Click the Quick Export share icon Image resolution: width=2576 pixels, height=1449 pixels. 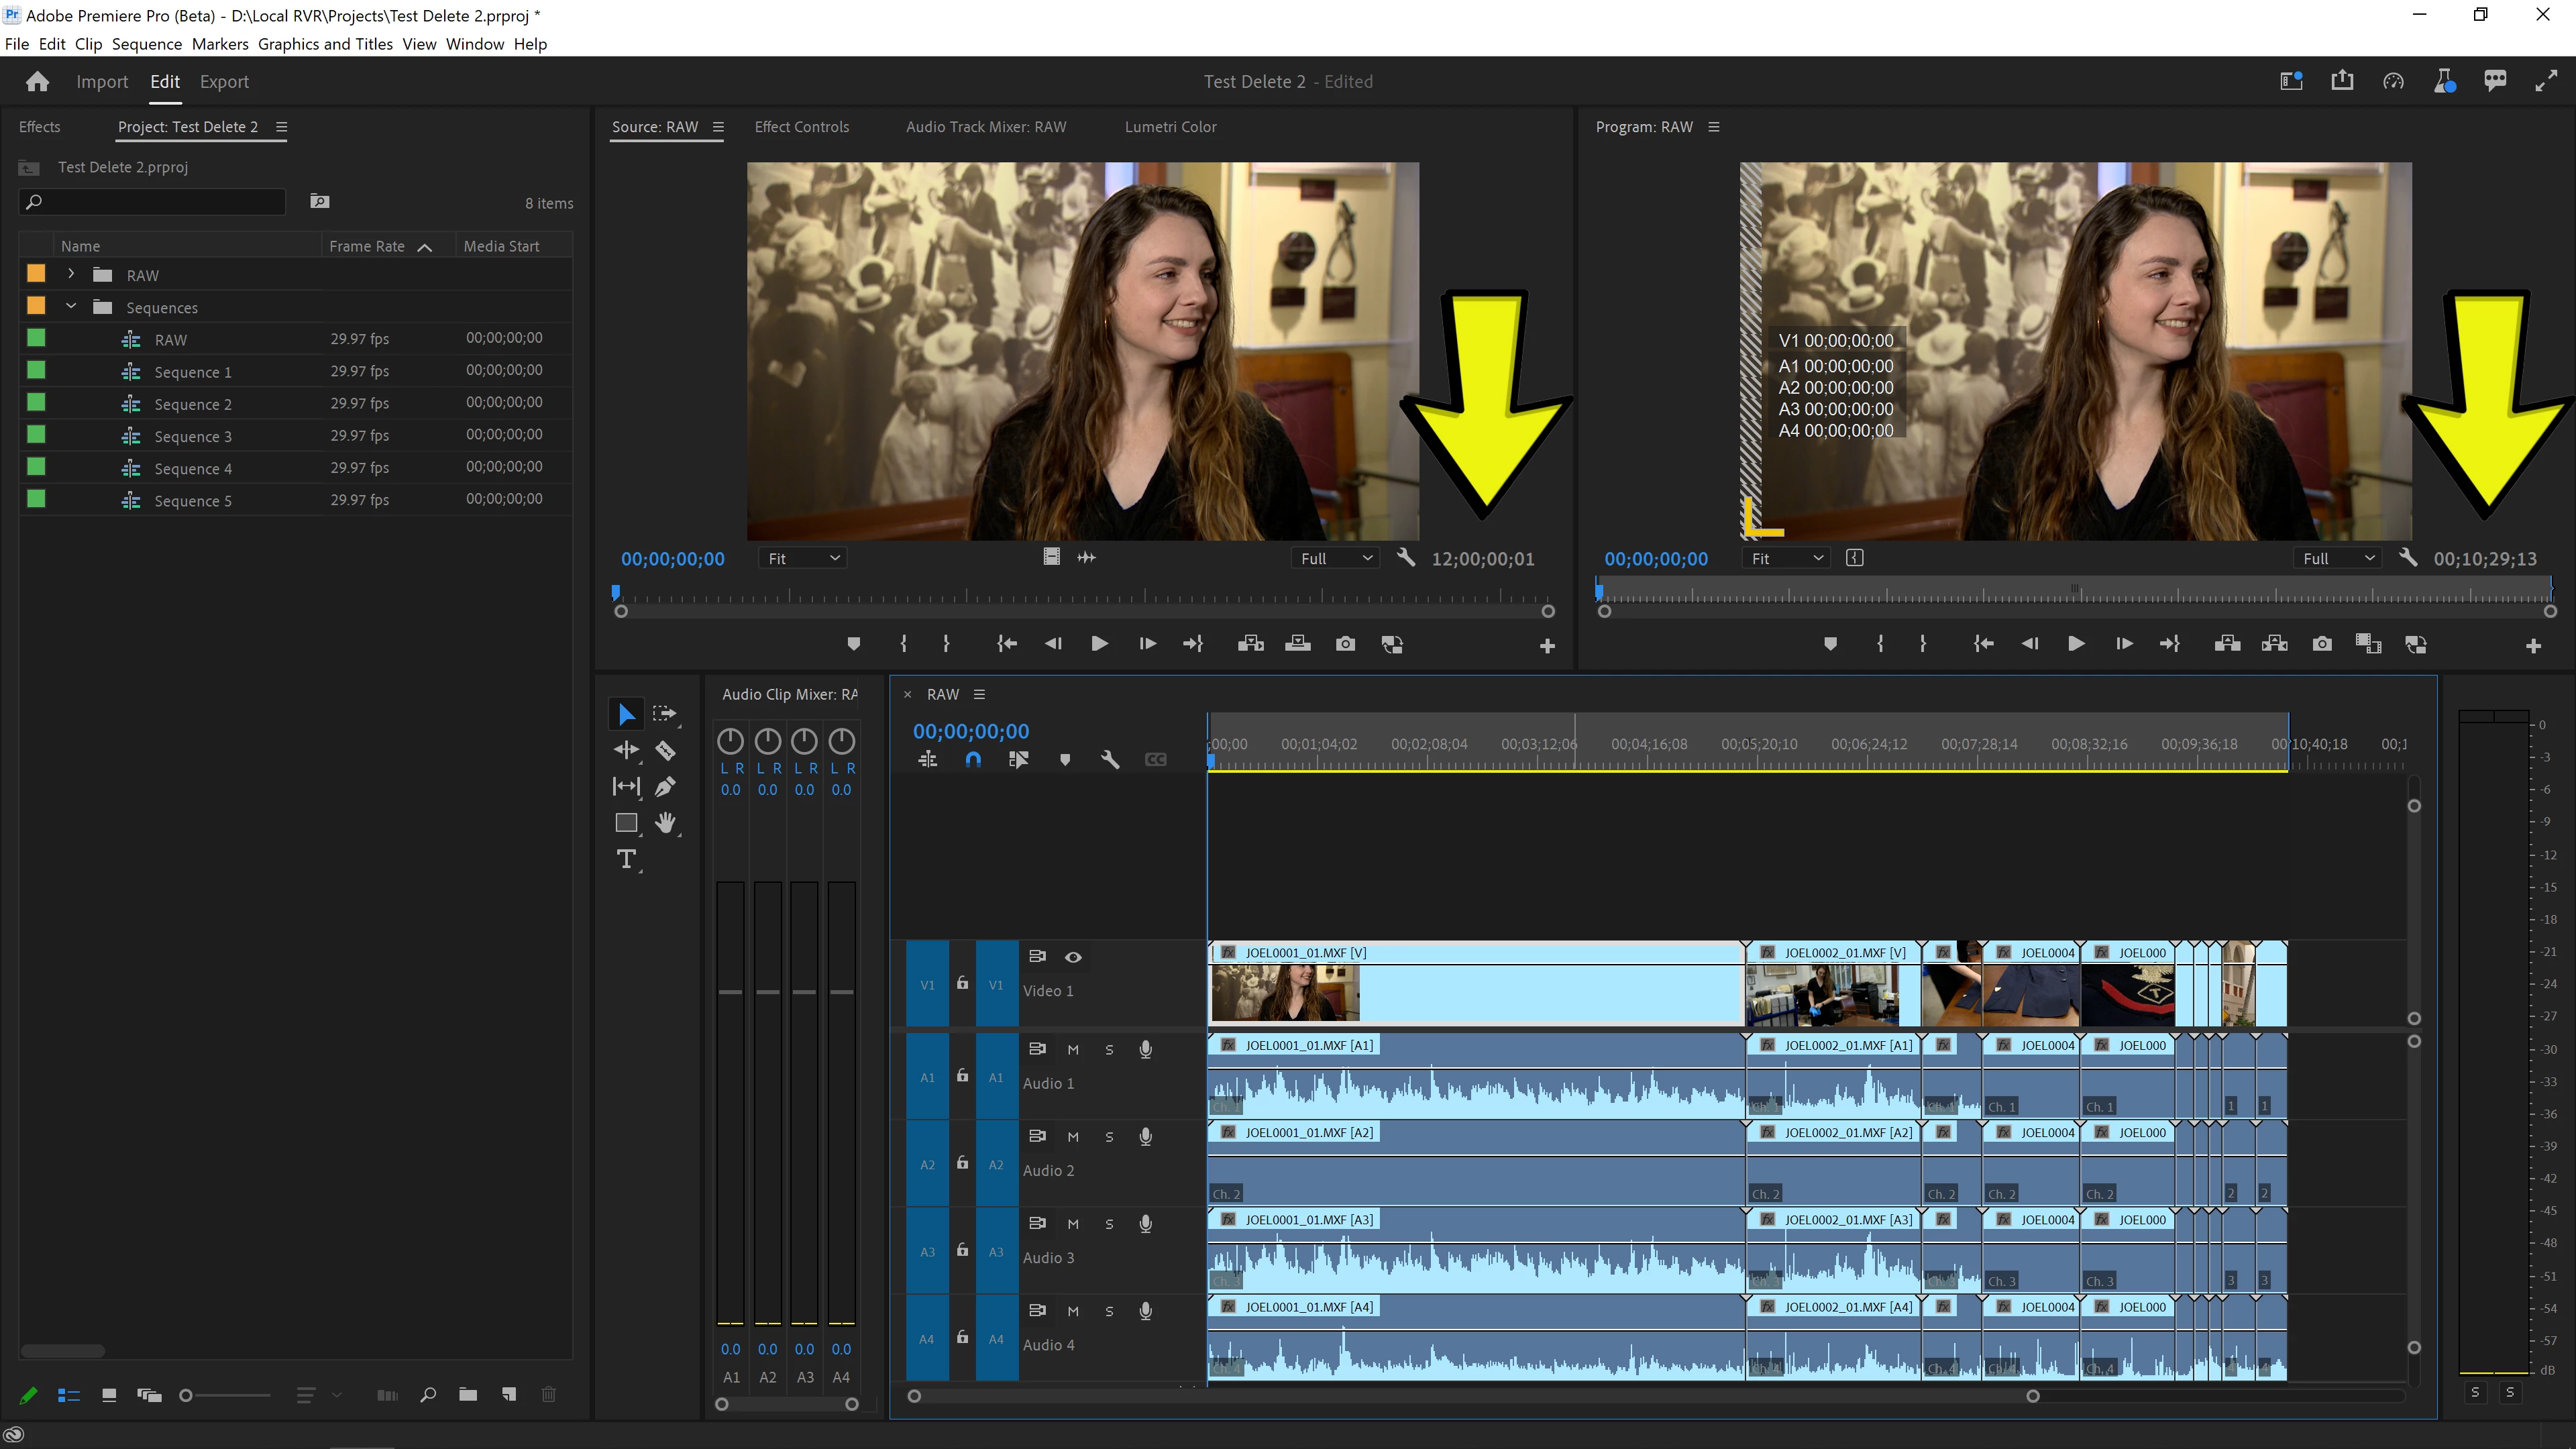(x=2342, y=81)
